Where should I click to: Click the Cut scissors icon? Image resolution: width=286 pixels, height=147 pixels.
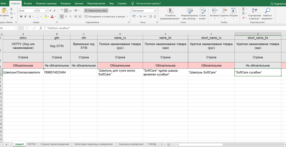click(x=11, y=9)
